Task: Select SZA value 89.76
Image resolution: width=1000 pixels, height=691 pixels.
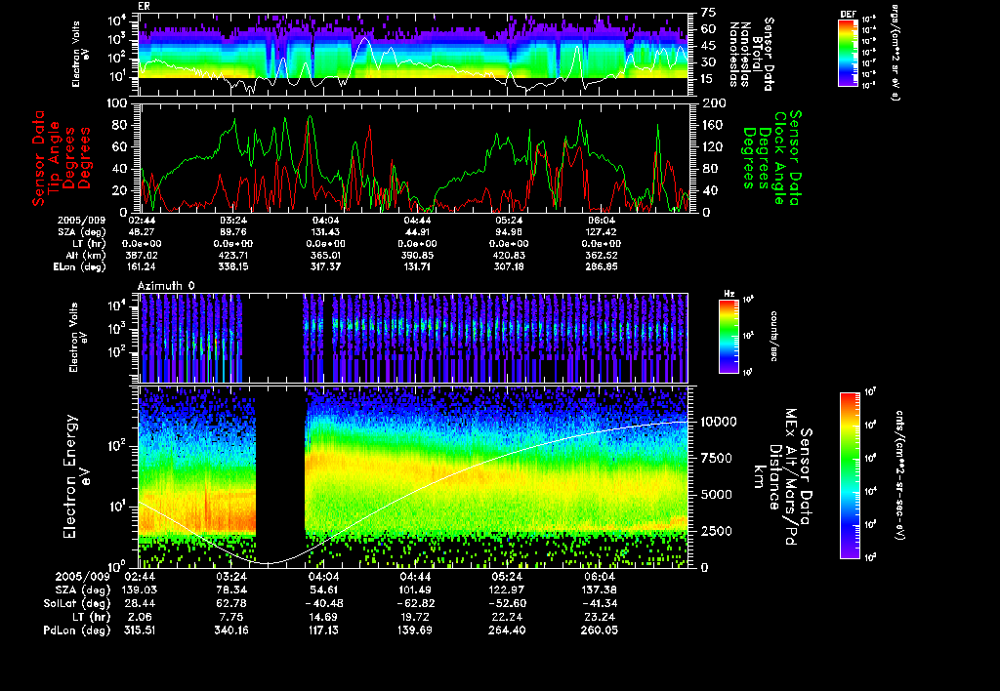Action: point(232,232)
